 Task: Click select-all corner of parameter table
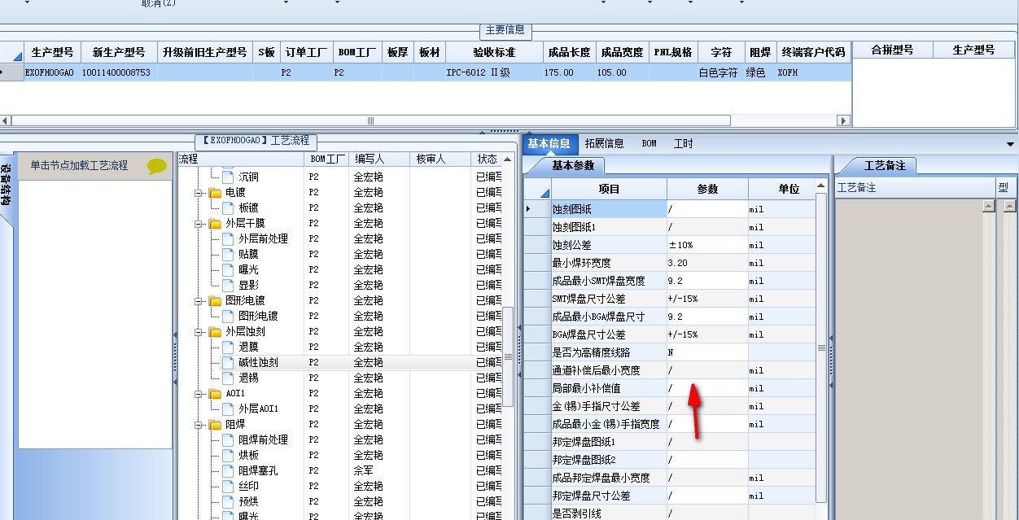[x=537, y=189]
